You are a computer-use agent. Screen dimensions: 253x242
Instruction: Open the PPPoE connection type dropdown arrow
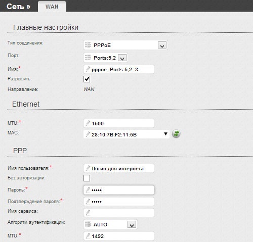[162, 45]
